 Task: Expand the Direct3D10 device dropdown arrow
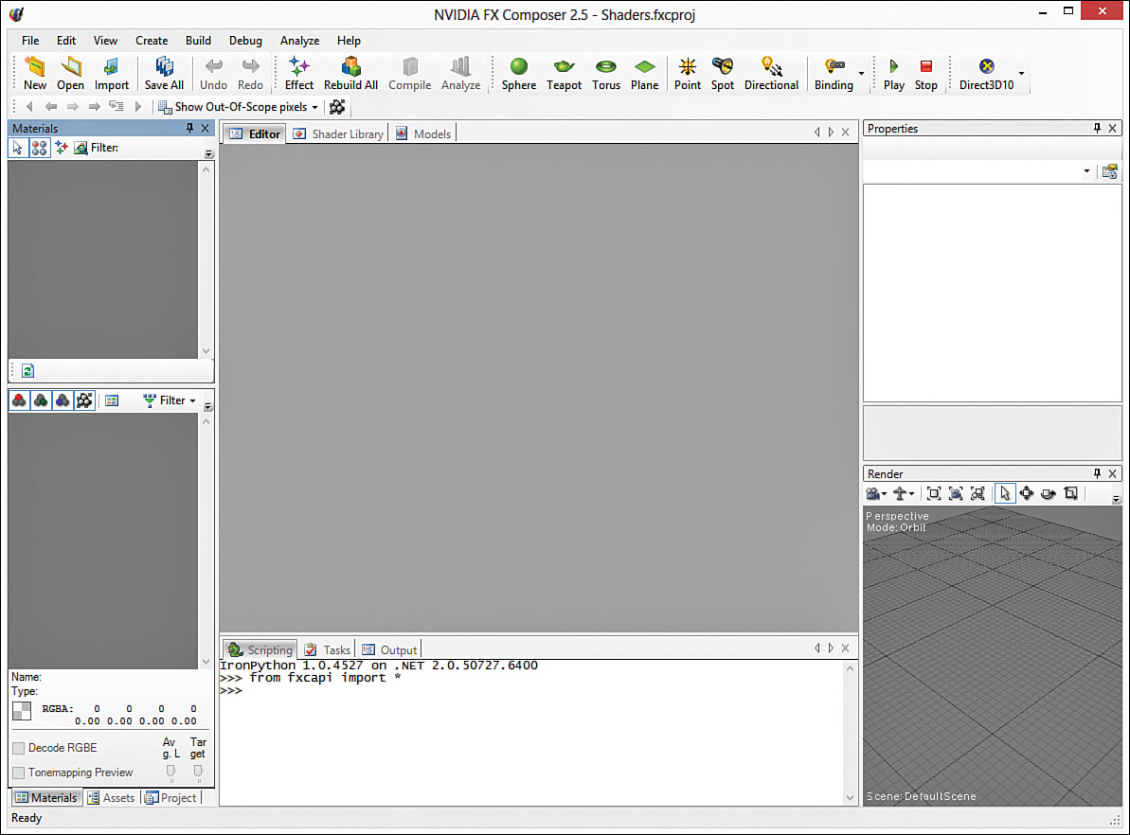coord(1021,74)
